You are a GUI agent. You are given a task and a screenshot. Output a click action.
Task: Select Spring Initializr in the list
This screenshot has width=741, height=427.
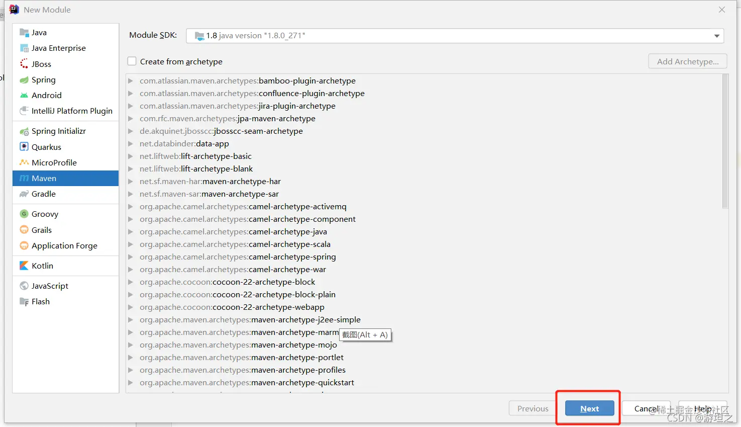65,131
